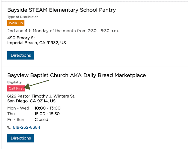Click Bayview Baptist Church AKA Daily Bread Marketplace title

click(x=76, y=75)
